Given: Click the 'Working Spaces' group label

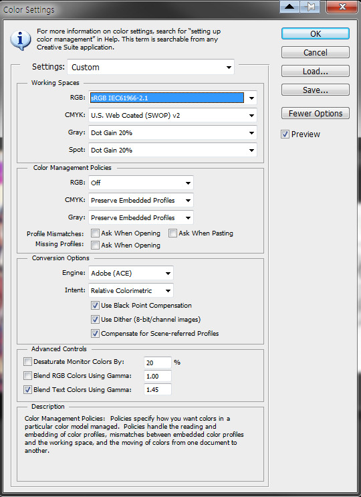Looking at the screenshot, I should pyautogui.click(x=55, y=83).
